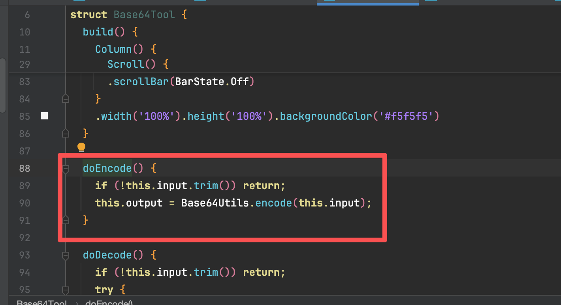This screenshot has height=305, width=561.
Task: Place the cursor on the doEncode method name
Action: (x=107, y=168)
